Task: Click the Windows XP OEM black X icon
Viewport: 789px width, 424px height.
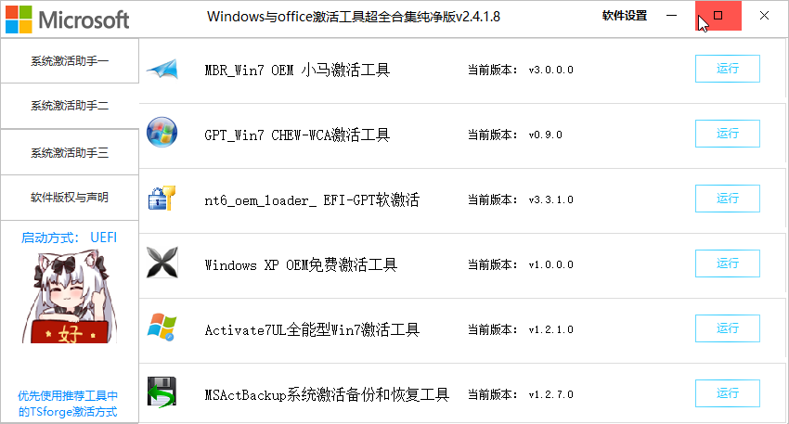Action: tap(162, 262)
